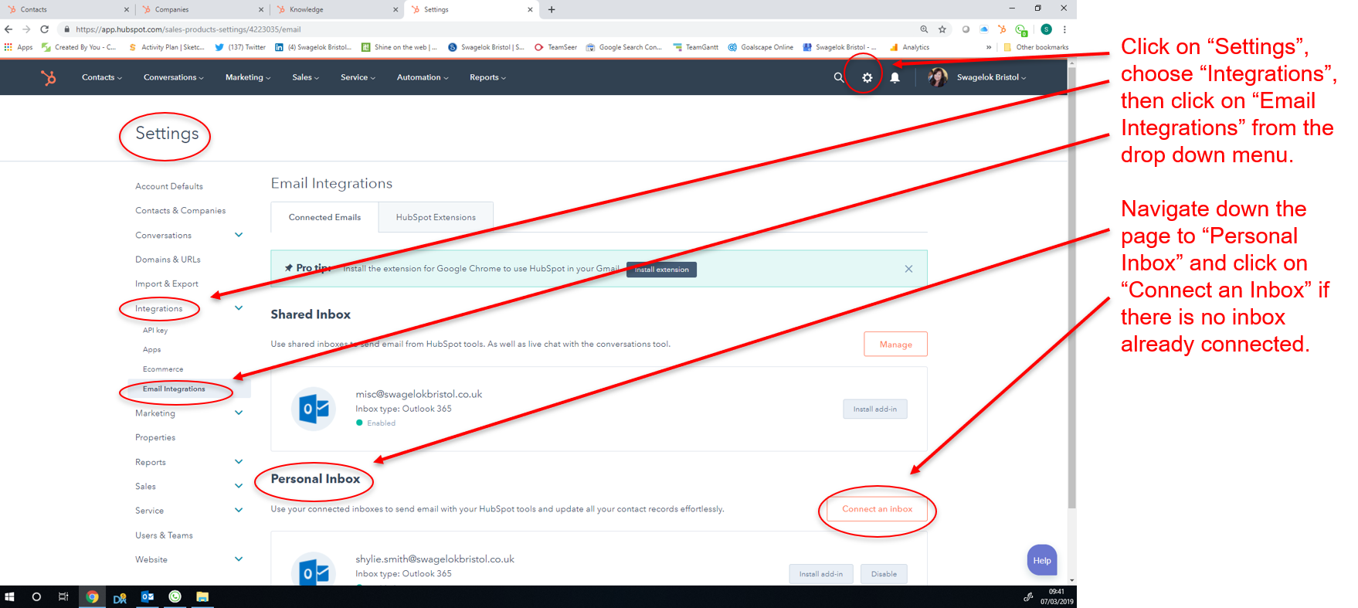This screenshot has width=1358, height=608.
Task: Go back in the browser
Action: tap(8, 29)
